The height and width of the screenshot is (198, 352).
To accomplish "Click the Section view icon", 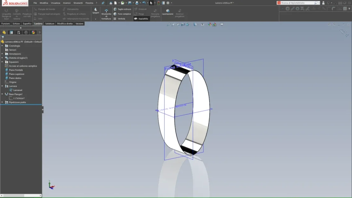I will 183,24.
